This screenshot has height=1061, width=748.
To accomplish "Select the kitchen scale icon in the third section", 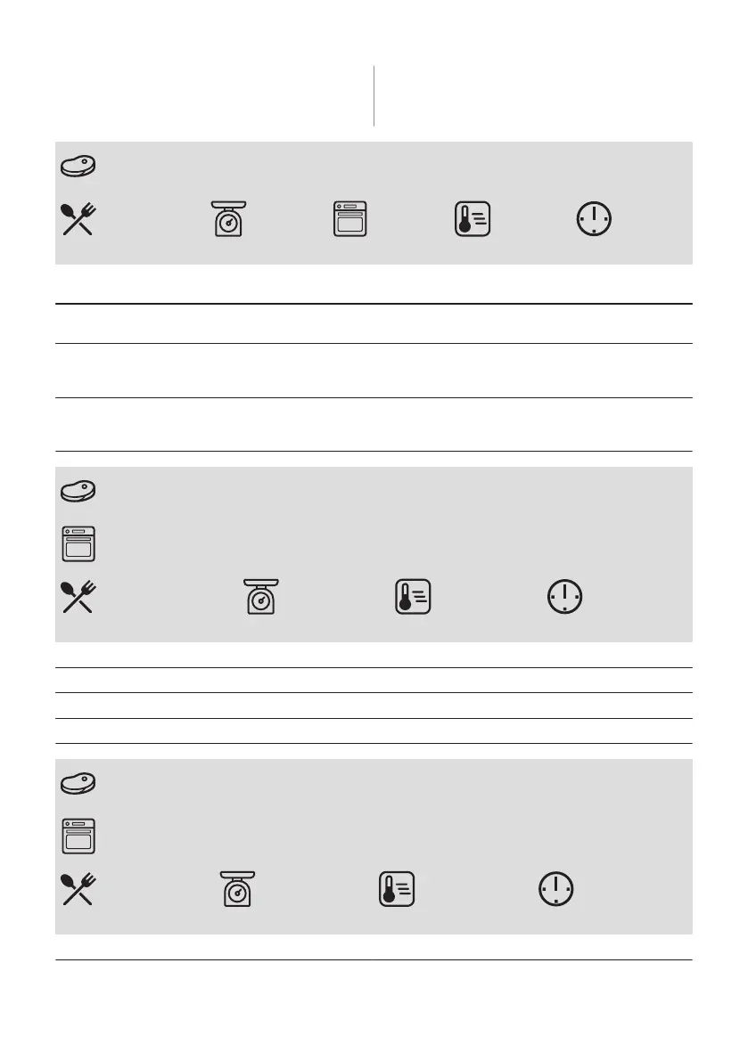I will click(238, 888).
